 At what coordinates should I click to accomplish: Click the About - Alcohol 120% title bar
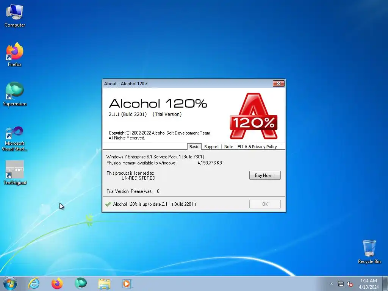tap(188, 84)
